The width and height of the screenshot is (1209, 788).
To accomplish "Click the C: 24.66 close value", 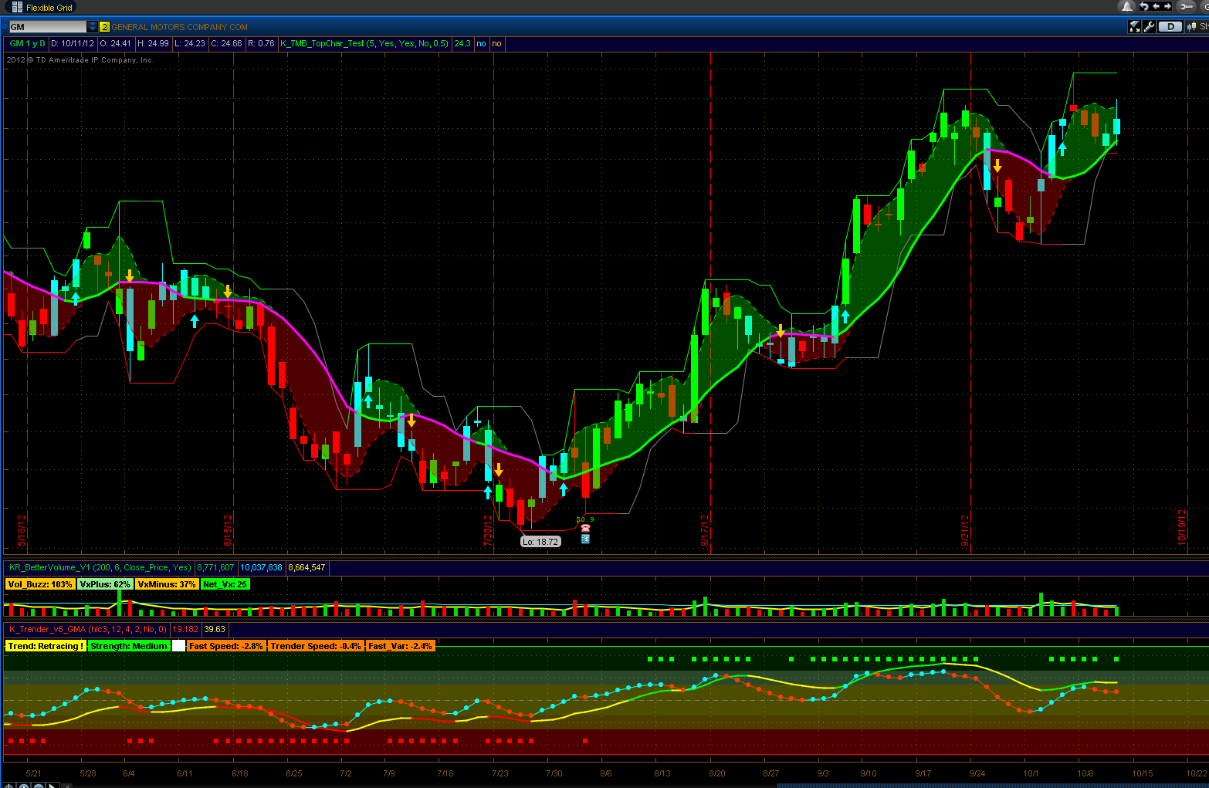I will [227, 44].
